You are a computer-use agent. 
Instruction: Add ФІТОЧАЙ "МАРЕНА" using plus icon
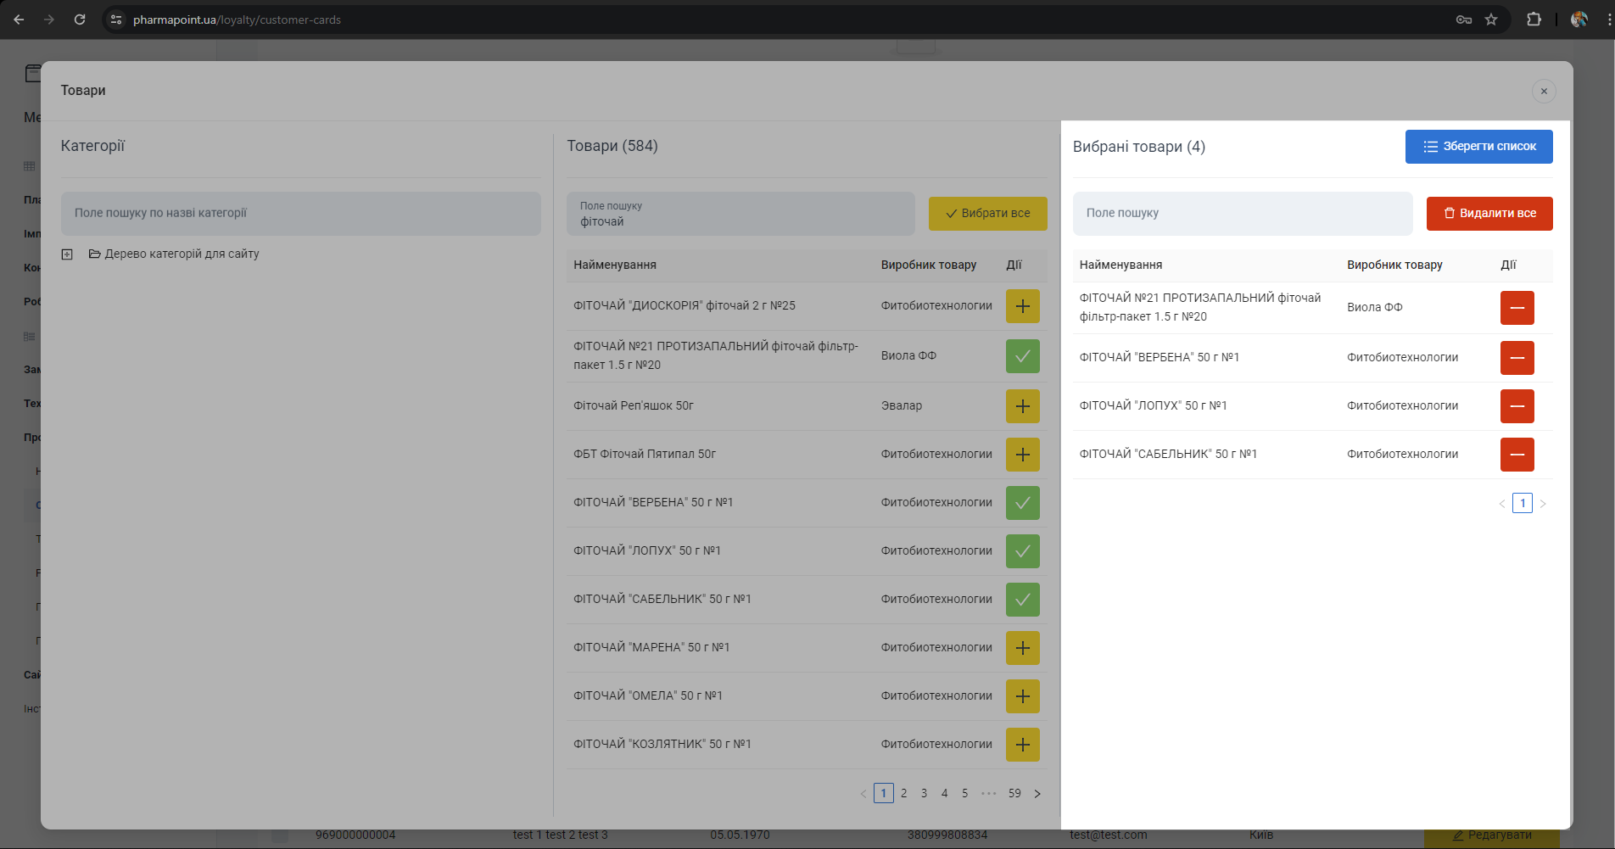[1022, 648]
